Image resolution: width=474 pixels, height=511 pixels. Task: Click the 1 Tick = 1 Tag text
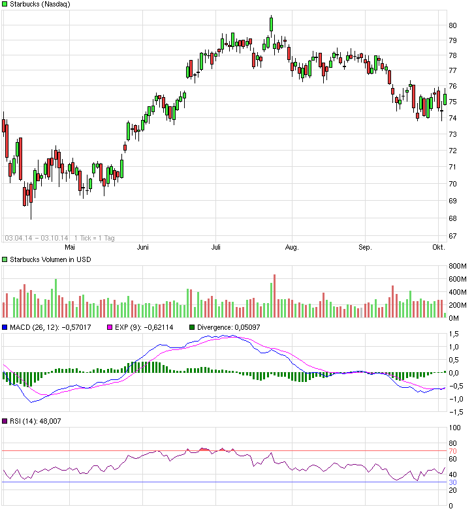94,239
